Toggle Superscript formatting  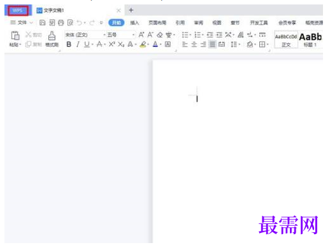click(111, 44)
